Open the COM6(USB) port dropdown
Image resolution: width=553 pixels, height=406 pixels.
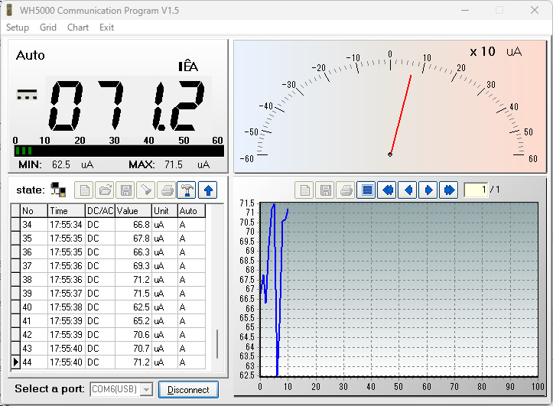145,390
